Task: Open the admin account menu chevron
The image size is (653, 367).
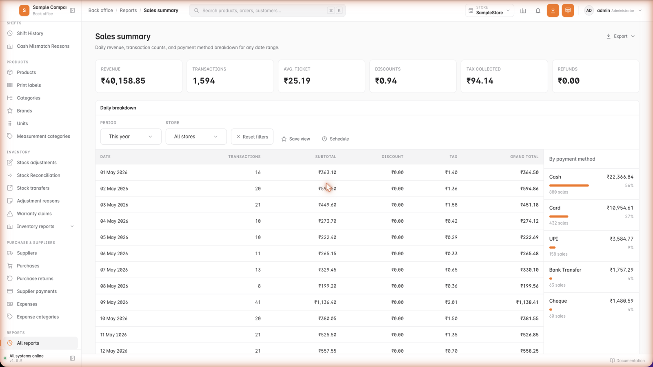Action: click(x=640, y=11)
